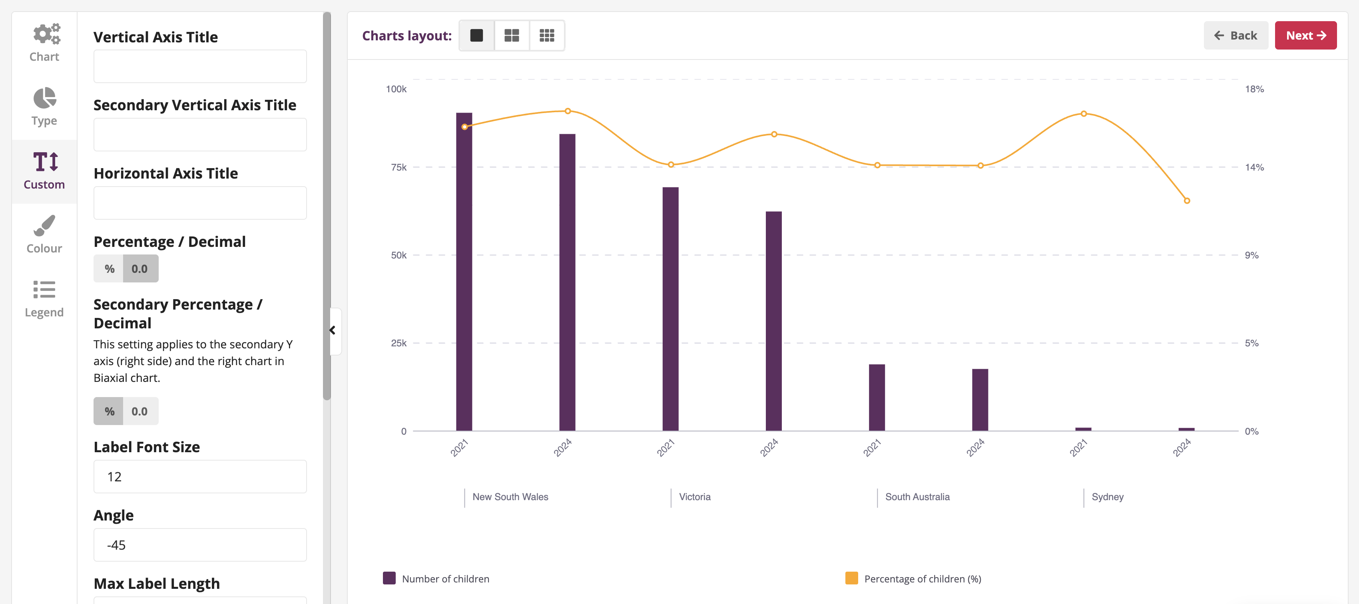Click the Label Font Size field showing 12
The height and width of the screenshot is (604, 1359).
pyautogui.click(x=200, y=477)
